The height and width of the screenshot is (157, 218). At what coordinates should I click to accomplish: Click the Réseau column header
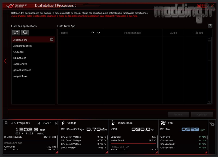point(198,33)
